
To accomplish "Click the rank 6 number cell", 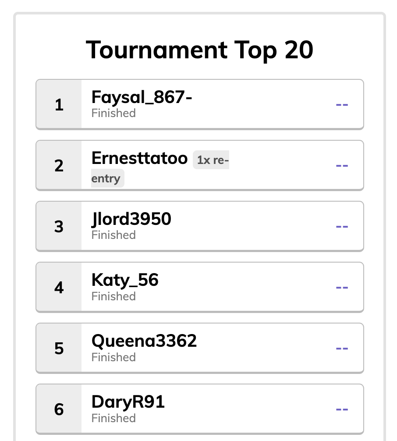I will pos(59,409).
